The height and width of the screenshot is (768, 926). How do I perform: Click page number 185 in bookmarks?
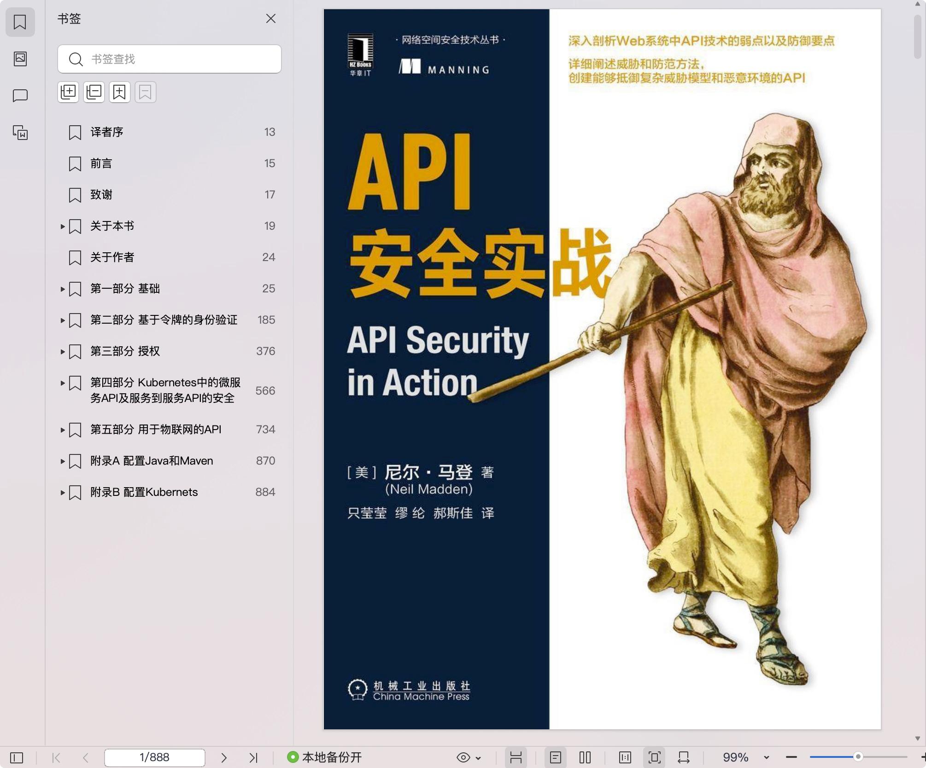click(x=266, y=320)
